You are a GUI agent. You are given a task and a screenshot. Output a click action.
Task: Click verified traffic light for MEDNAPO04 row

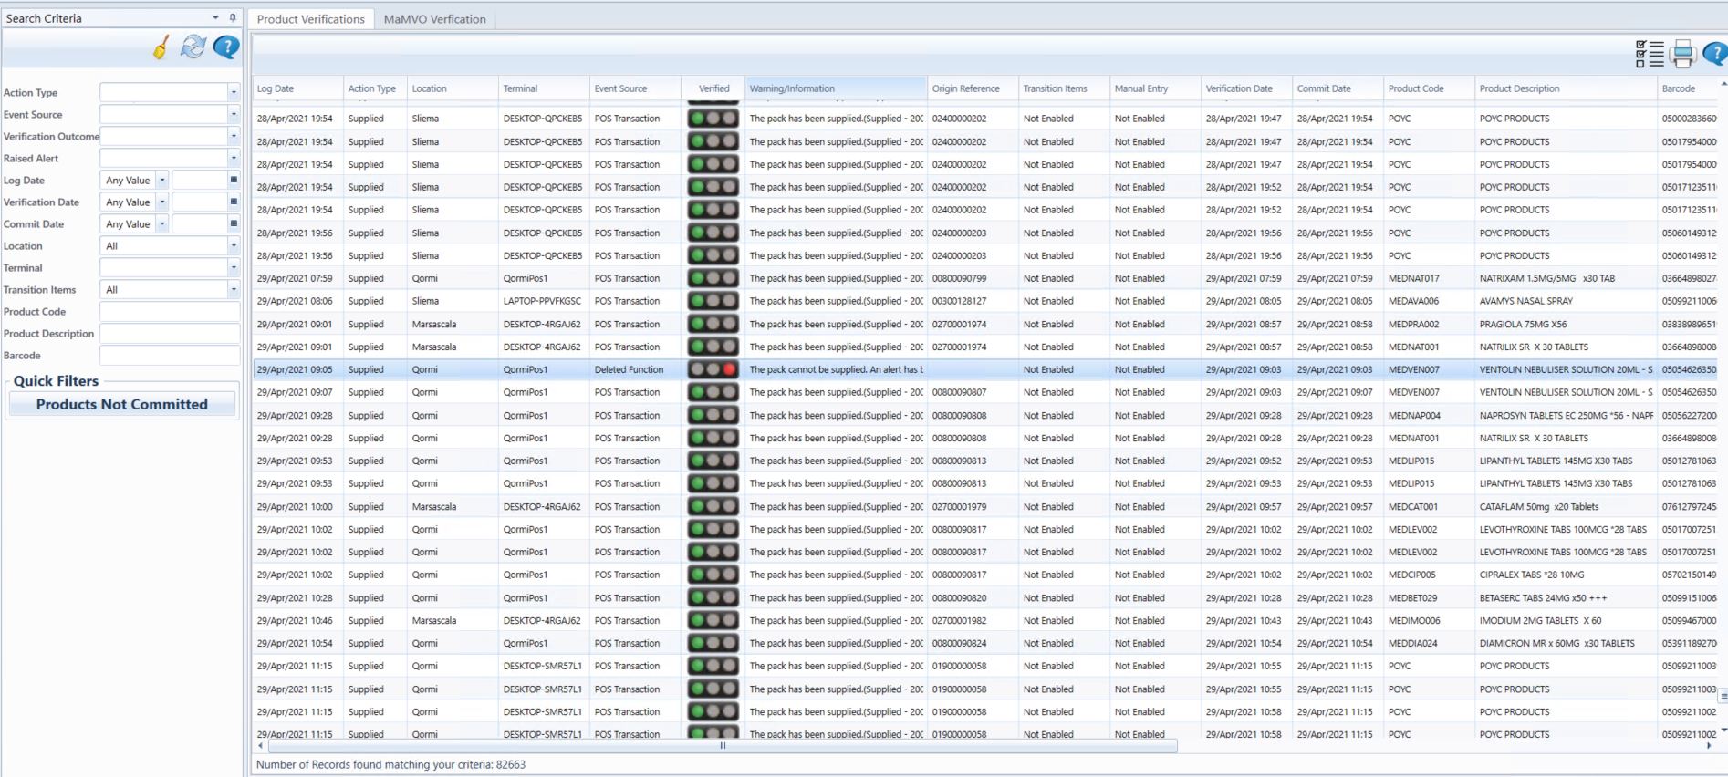[713, 415]
